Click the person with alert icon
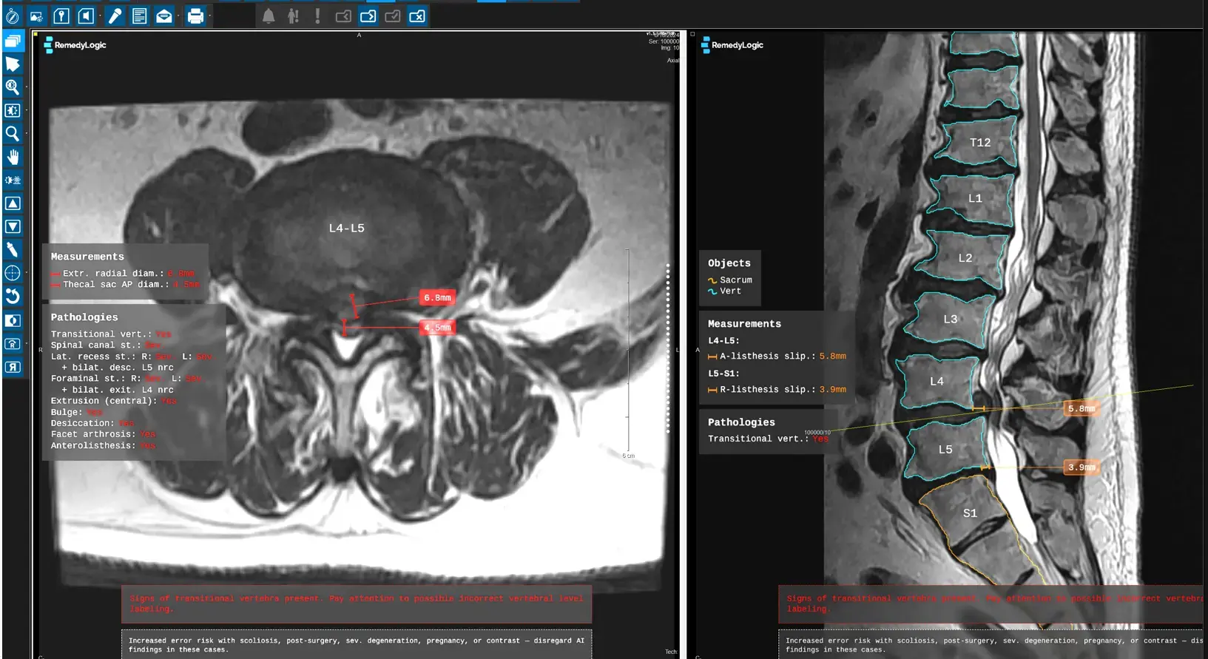Image resolution: width=1208 pixels, height=659 pixels. 293,16
